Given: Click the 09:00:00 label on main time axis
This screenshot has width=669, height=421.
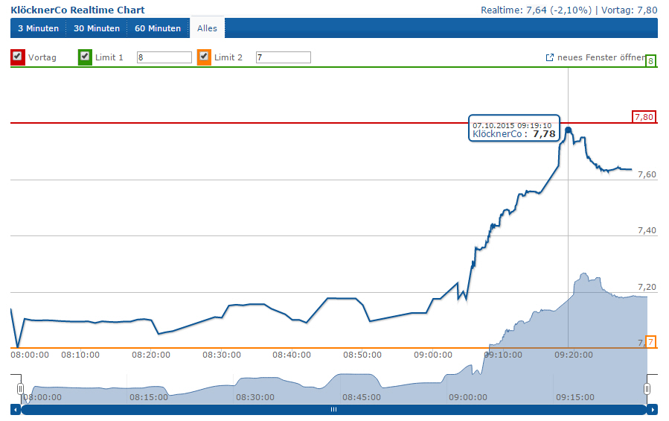Looking at the screenshot, I should (x=433, y=355).
